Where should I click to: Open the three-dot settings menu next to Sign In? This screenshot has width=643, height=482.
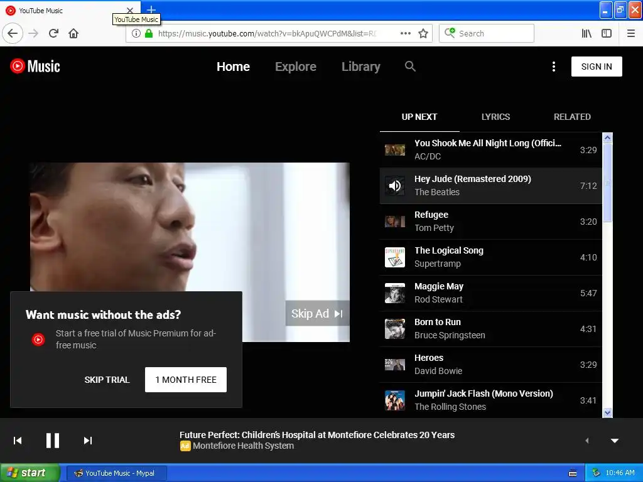tap(554, 67)
